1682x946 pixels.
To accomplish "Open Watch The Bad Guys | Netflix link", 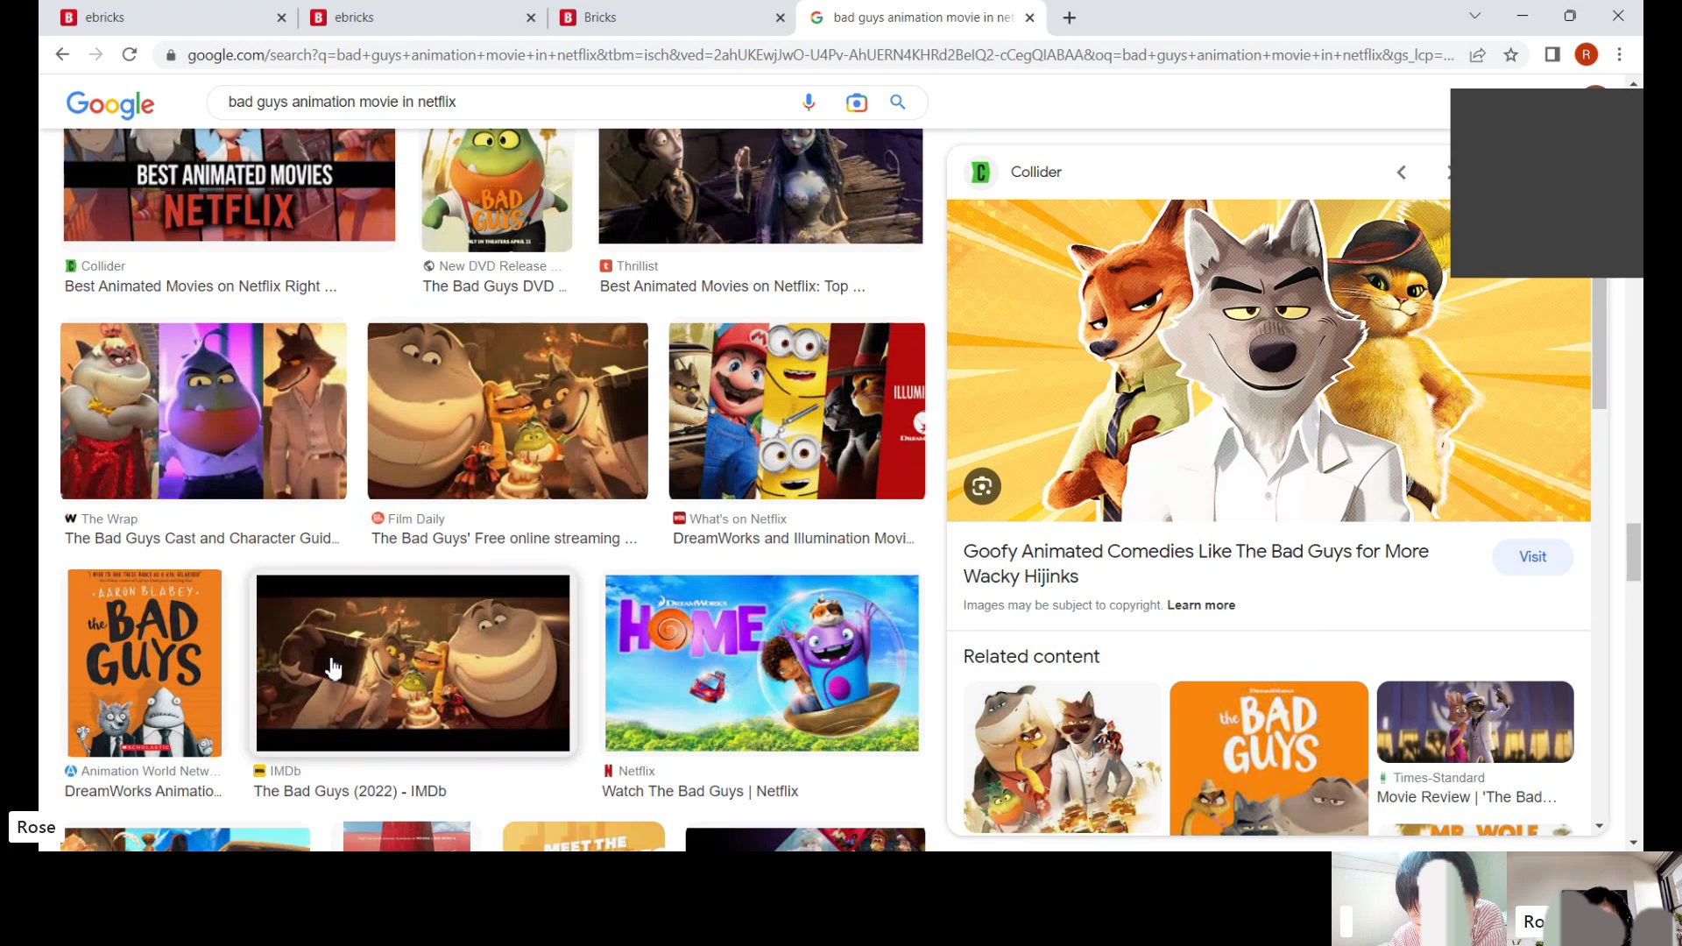I will (x=700, y=791).
